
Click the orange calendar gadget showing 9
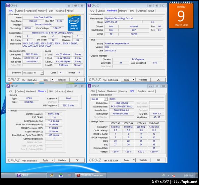click(181, 16)
